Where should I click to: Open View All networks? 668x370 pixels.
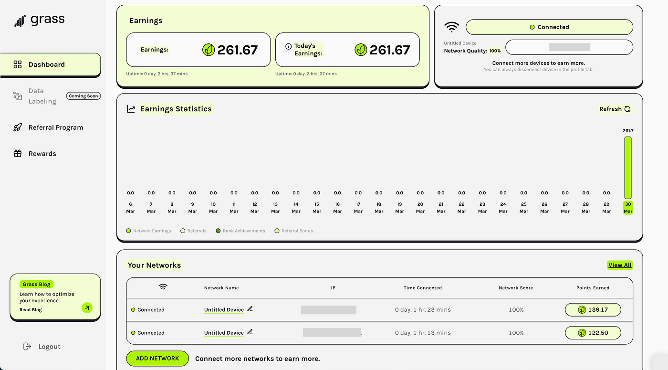coord(620,265)
